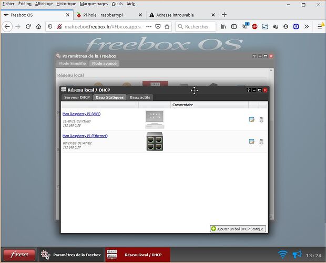Switch to the Serveur DHCP tab
The height and width of the screenshot is (263, 326).
pyautogui.click(x=77, y=97)
